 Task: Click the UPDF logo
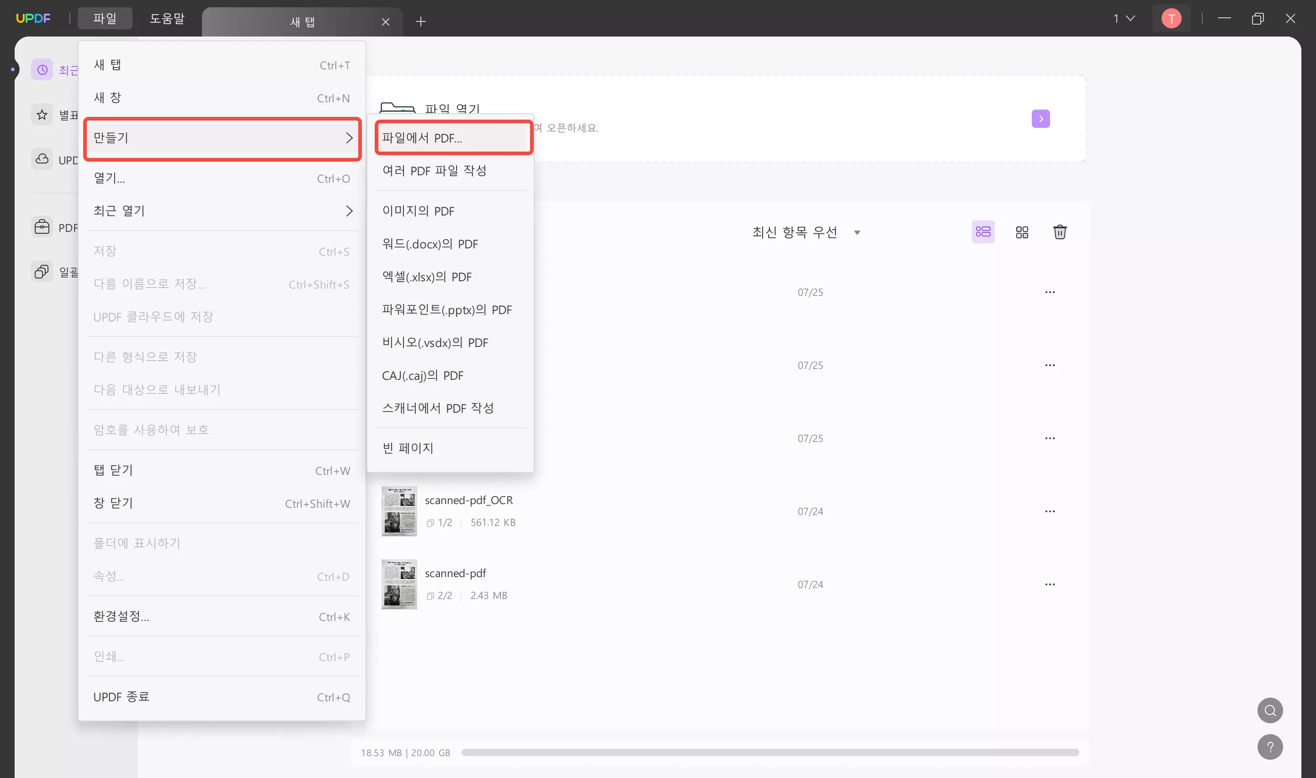(x=33, y=18)
